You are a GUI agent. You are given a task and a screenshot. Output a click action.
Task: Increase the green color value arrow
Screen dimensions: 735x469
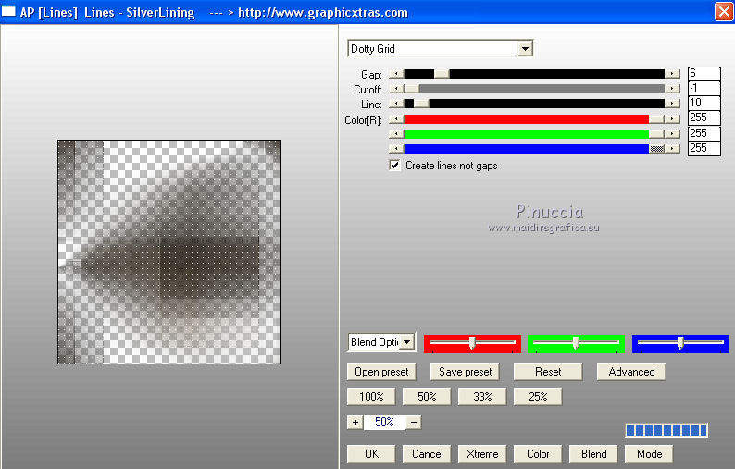(672, 134)
